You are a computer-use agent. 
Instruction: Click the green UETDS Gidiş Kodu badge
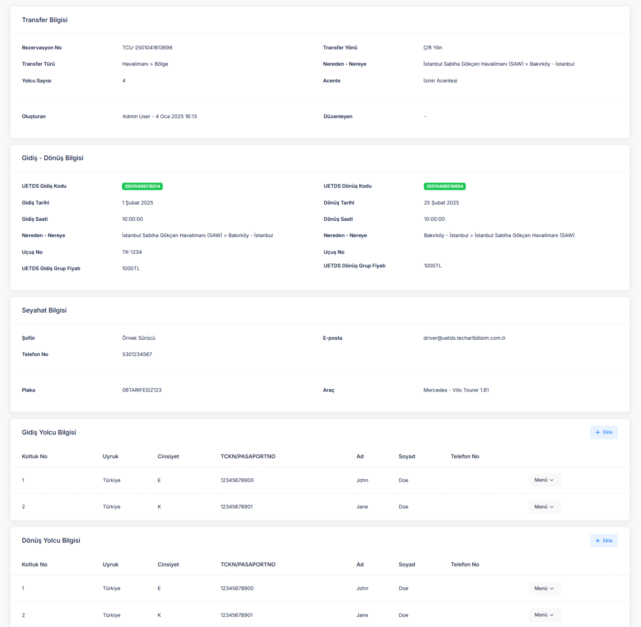[142, 186]
